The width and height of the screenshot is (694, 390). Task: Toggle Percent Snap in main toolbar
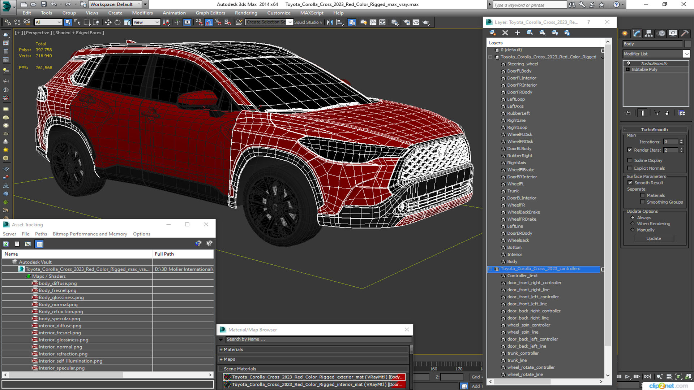pyautogui.click(x=218, y=22)
